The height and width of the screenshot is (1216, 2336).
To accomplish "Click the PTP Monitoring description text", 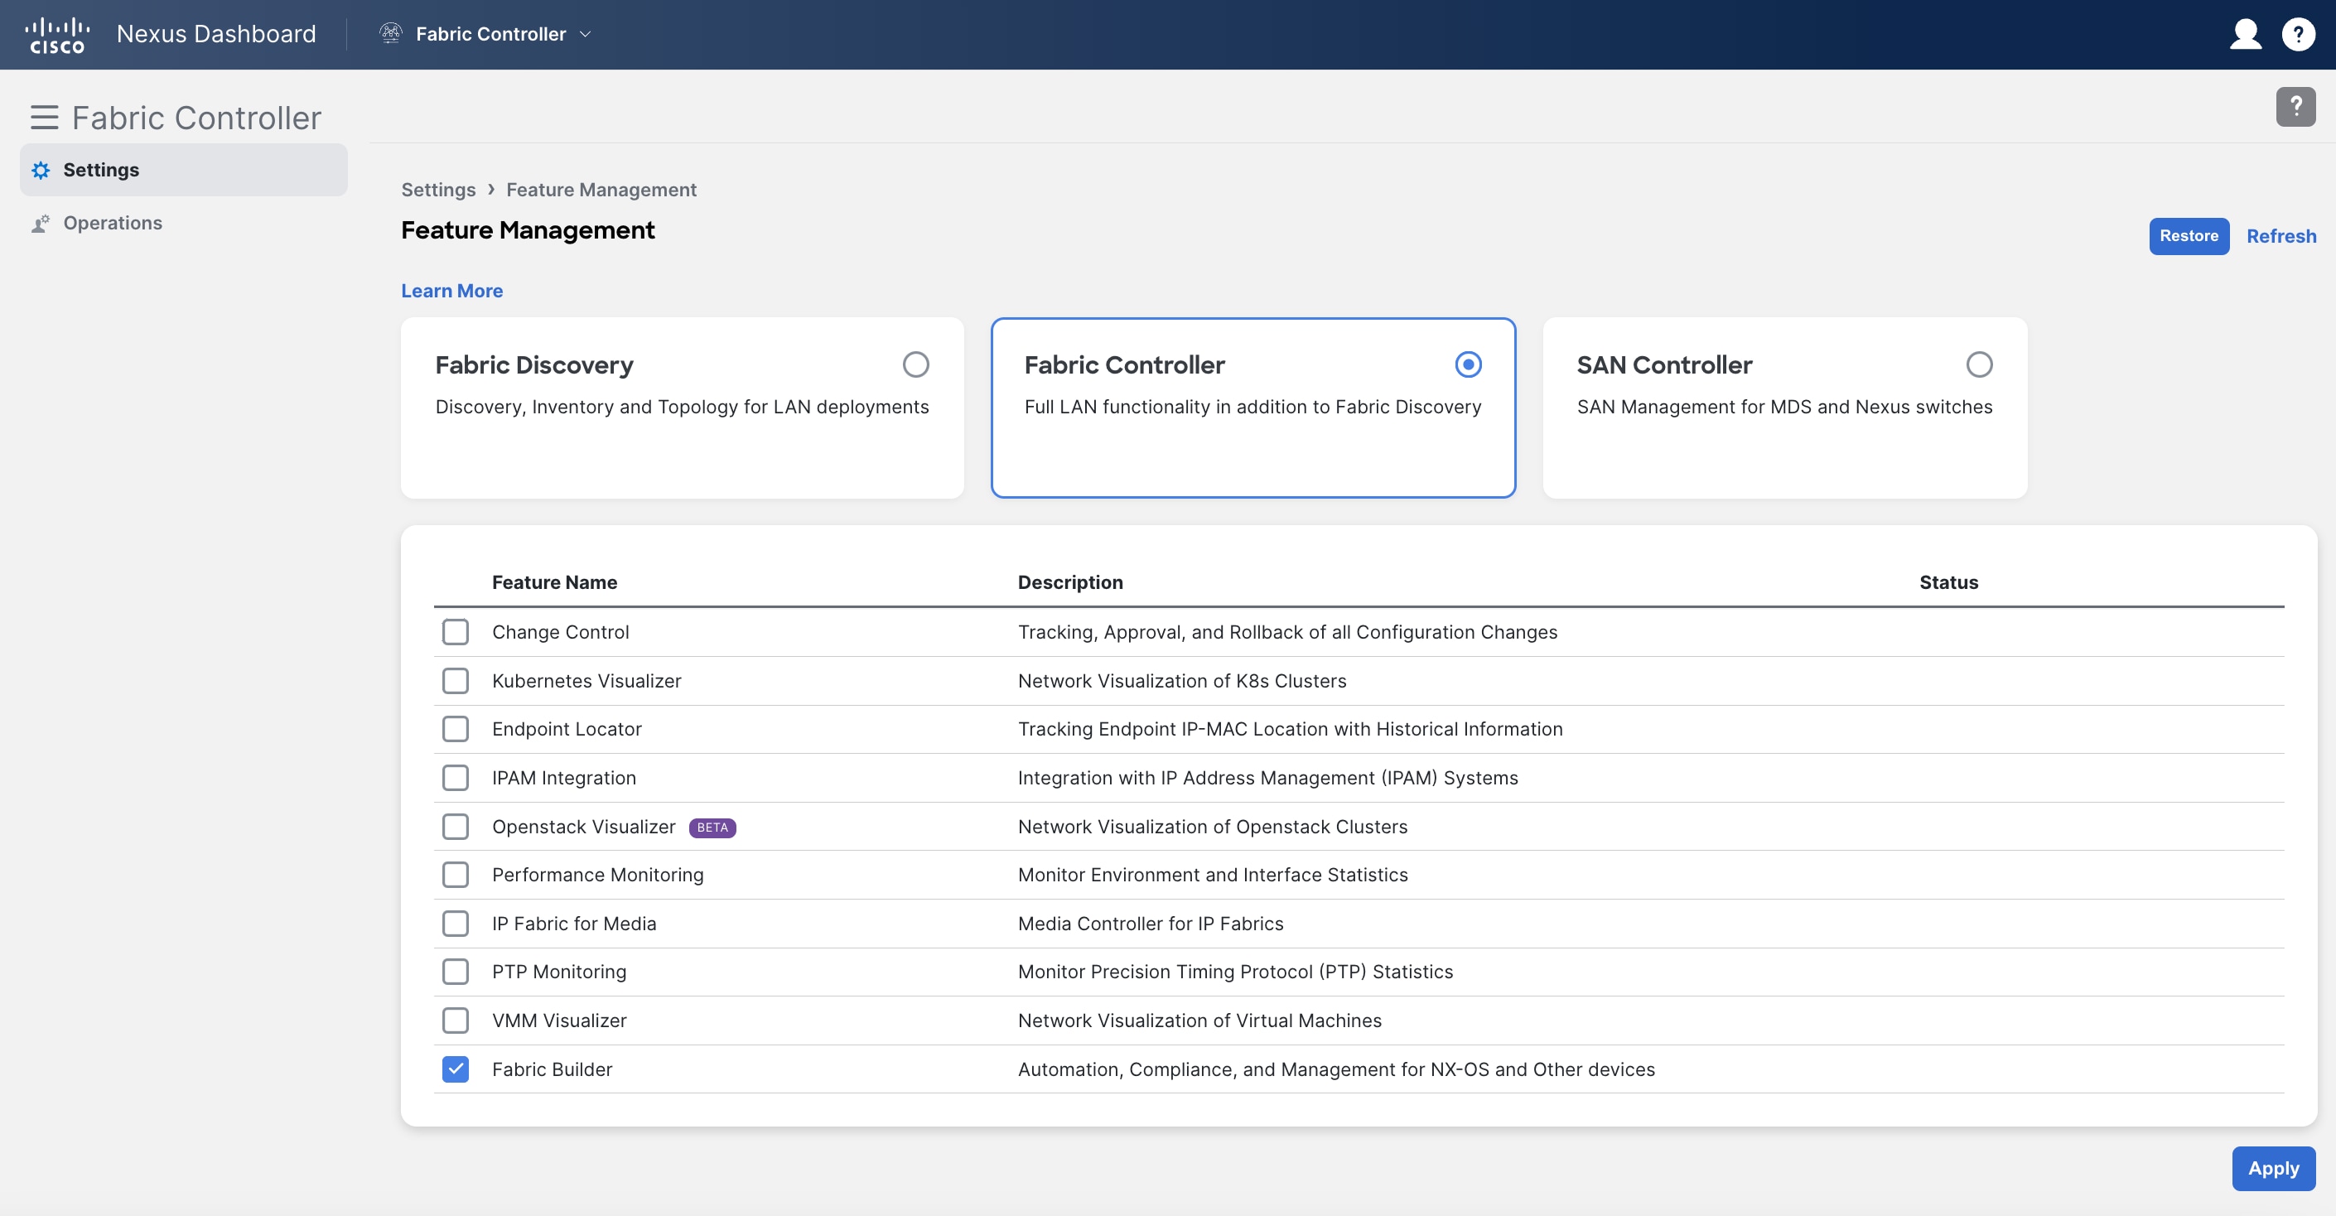I will pos(1235,972).
